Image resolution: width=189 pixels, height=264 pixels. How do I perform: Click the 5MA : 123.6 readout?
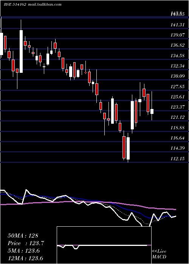click(23, 251)
